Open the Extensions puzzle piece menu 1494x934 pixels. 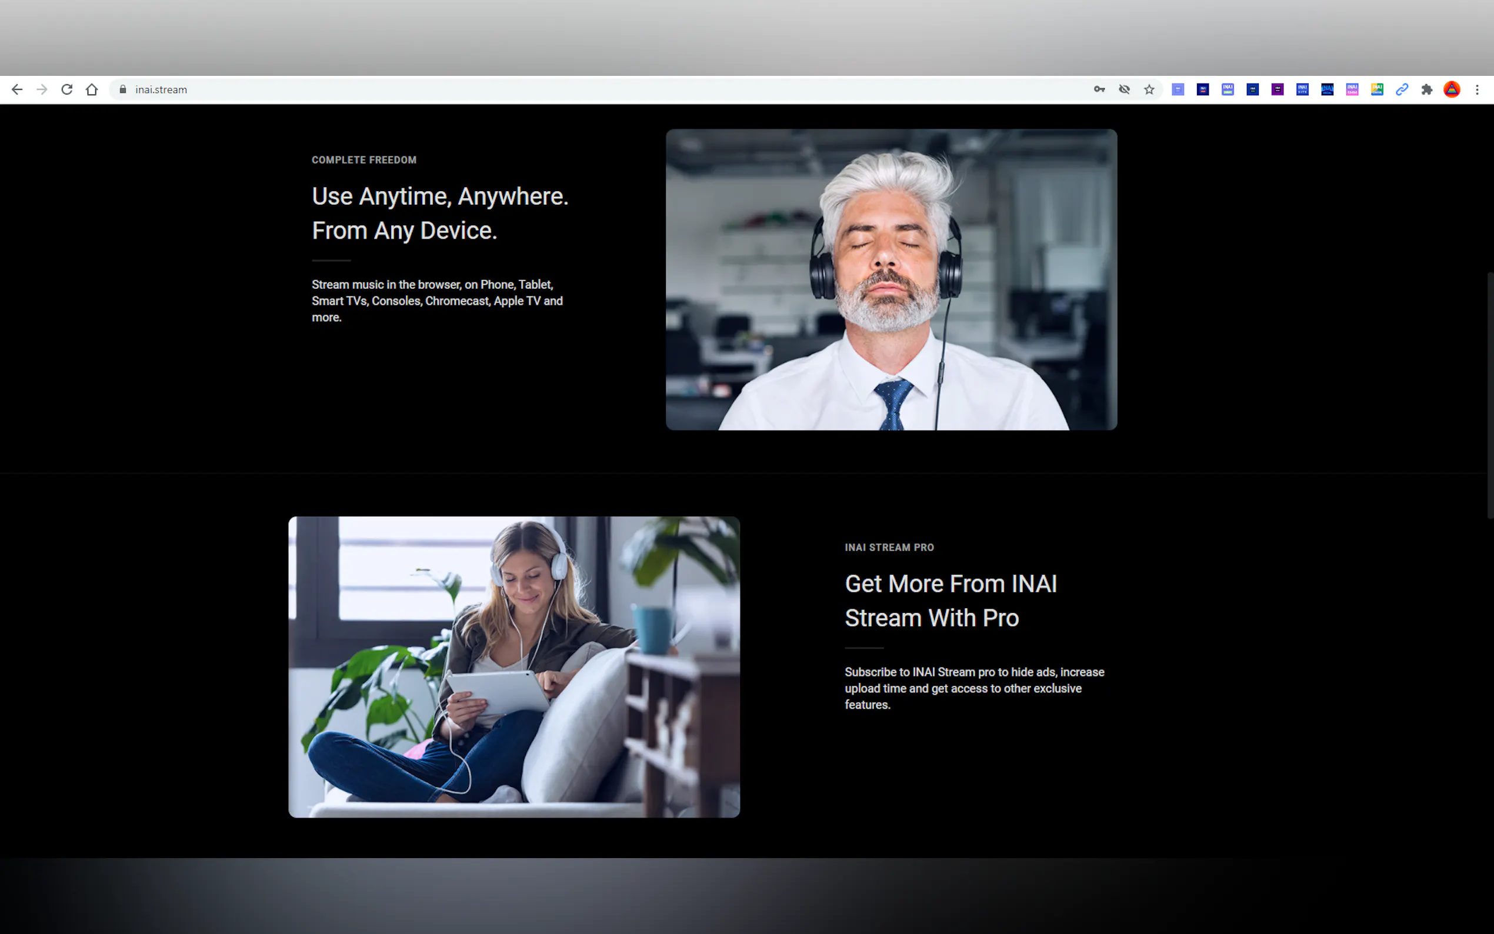pyautogui.click(x=1427, y=89)
